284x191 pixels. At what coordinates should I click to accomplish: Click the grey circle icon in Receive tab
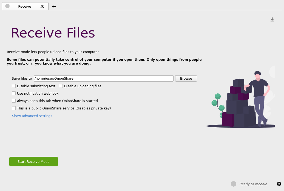point(7,6)
